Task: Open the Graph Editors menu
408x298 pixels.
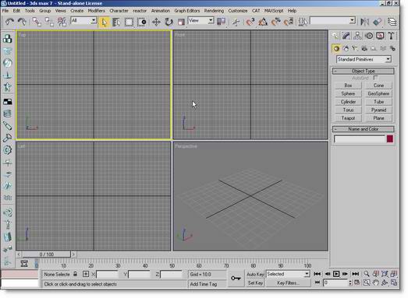Action: [x=186, y=11]
